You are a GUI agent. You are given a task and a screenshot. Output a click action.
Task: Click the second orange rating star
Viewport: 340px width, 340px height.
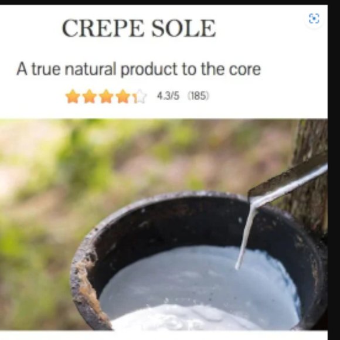tap(90, 96)
